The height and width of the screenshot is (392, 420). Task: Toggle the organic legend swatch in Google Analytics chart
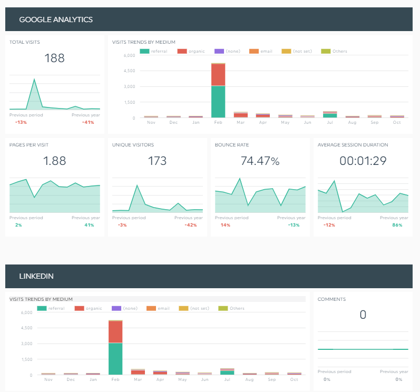pos(182,51)
